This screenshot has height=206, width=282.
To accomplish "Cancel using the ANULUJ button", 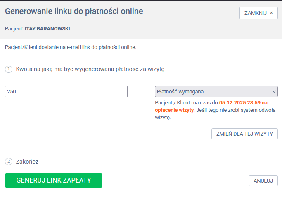I will point(263,181).
